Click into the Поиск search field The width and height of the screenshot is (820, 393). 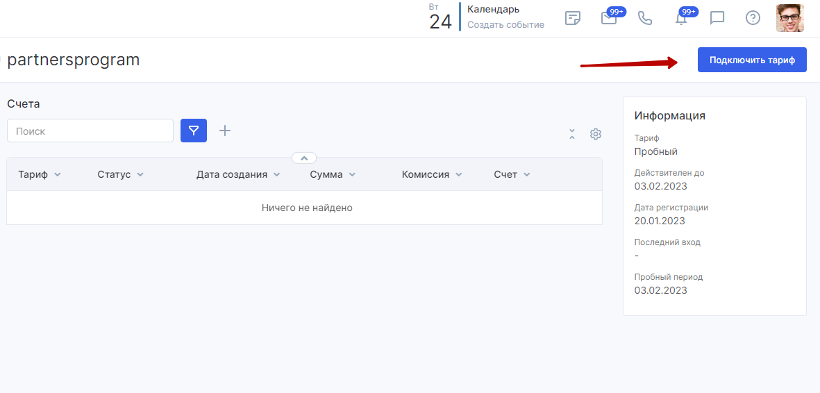pos(90,131)
